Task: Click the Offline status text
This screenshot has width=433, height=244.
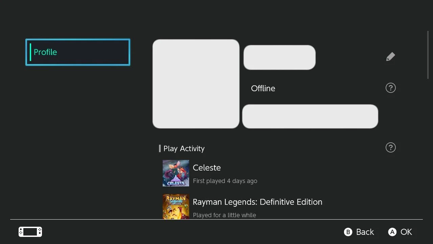Action: point(263,88)
